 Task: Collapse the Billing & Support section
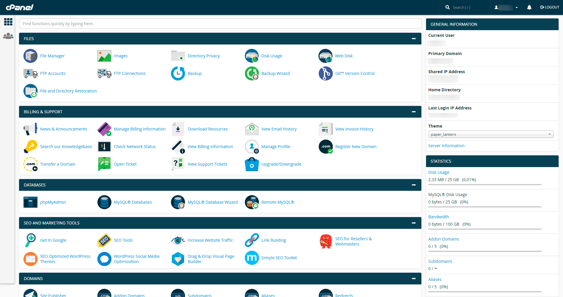tap(414, 112)
